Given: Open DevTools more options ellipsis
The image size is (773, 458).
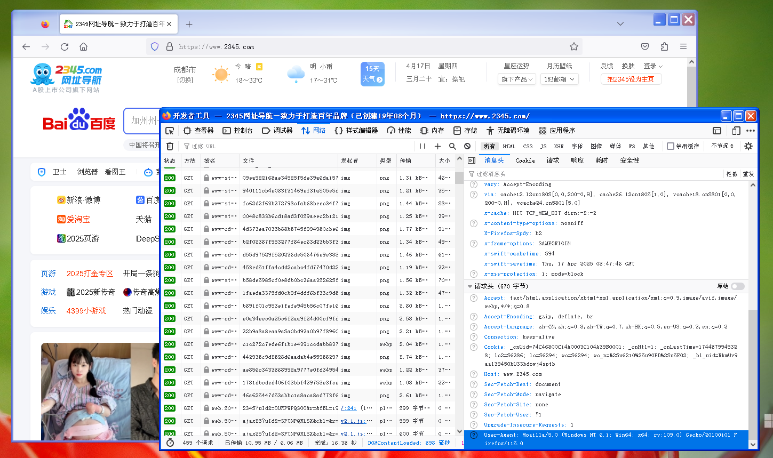Looking at the screenshot, I should (x=751, y=131).
